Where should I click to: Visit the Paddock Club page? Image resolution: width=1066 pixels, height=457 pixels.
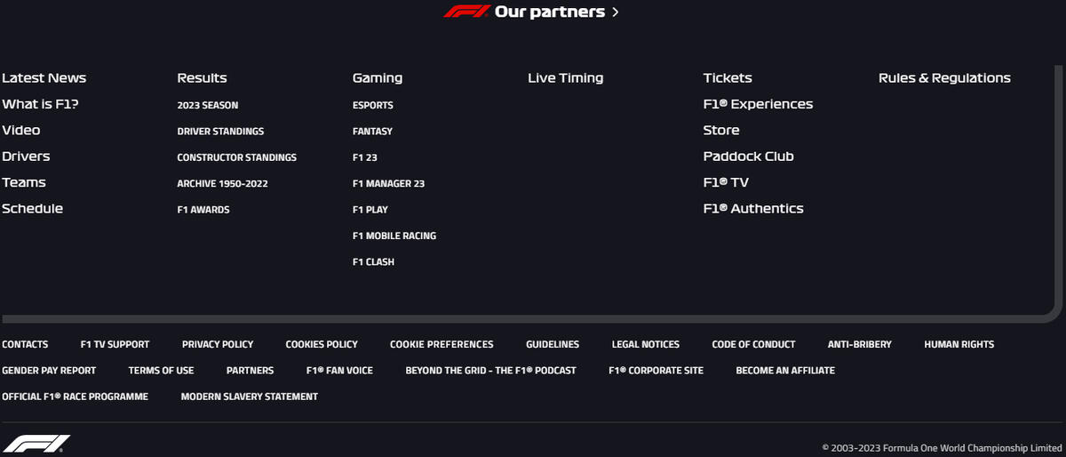(748, 156)
